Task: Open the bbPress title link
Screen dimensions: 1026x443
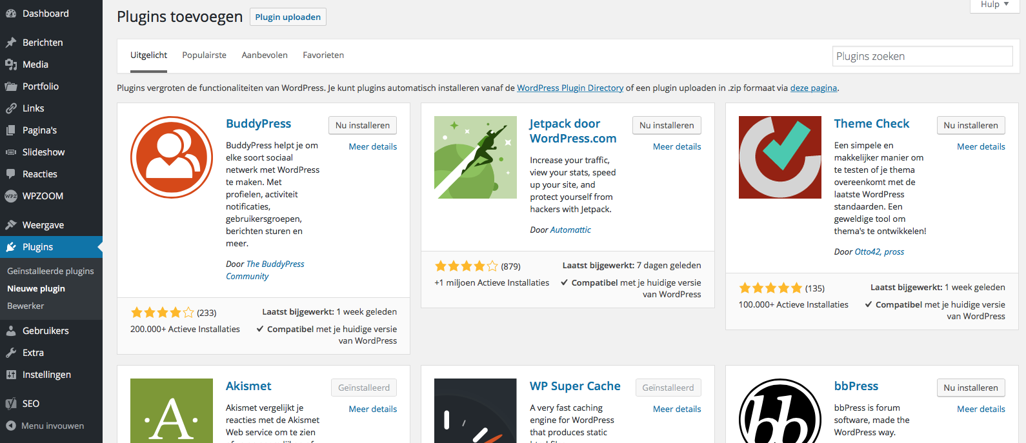Action: 856,386
